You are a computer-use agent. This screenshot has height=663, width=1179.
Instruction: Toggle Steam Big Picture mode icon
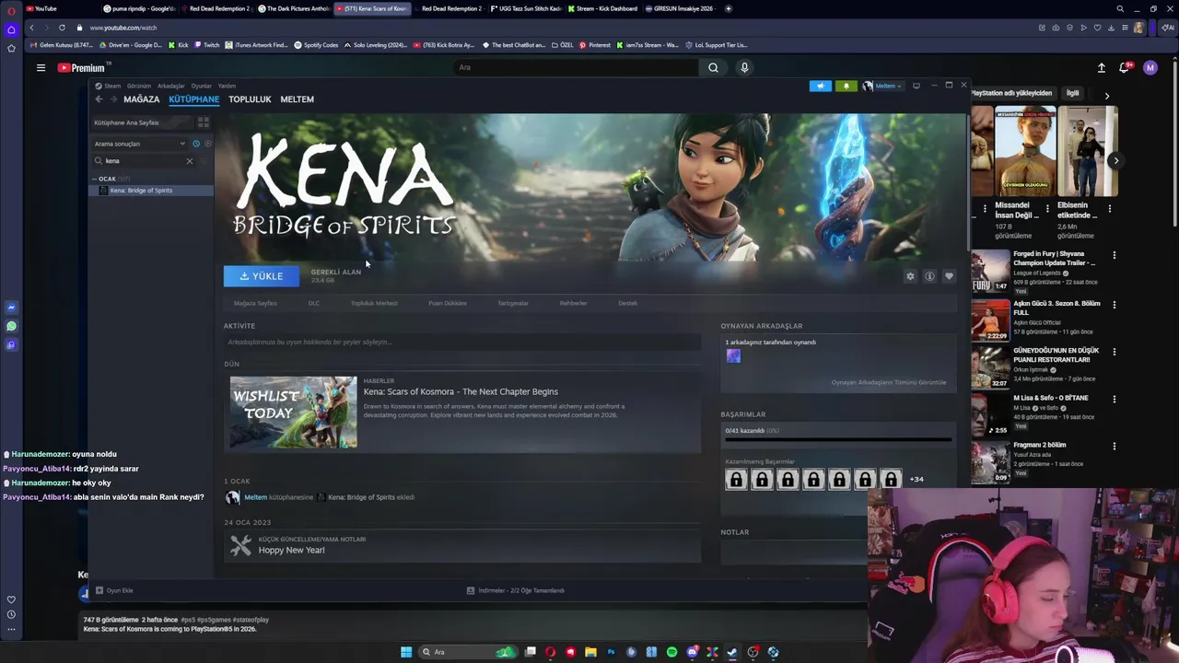(x=916, y=86)
